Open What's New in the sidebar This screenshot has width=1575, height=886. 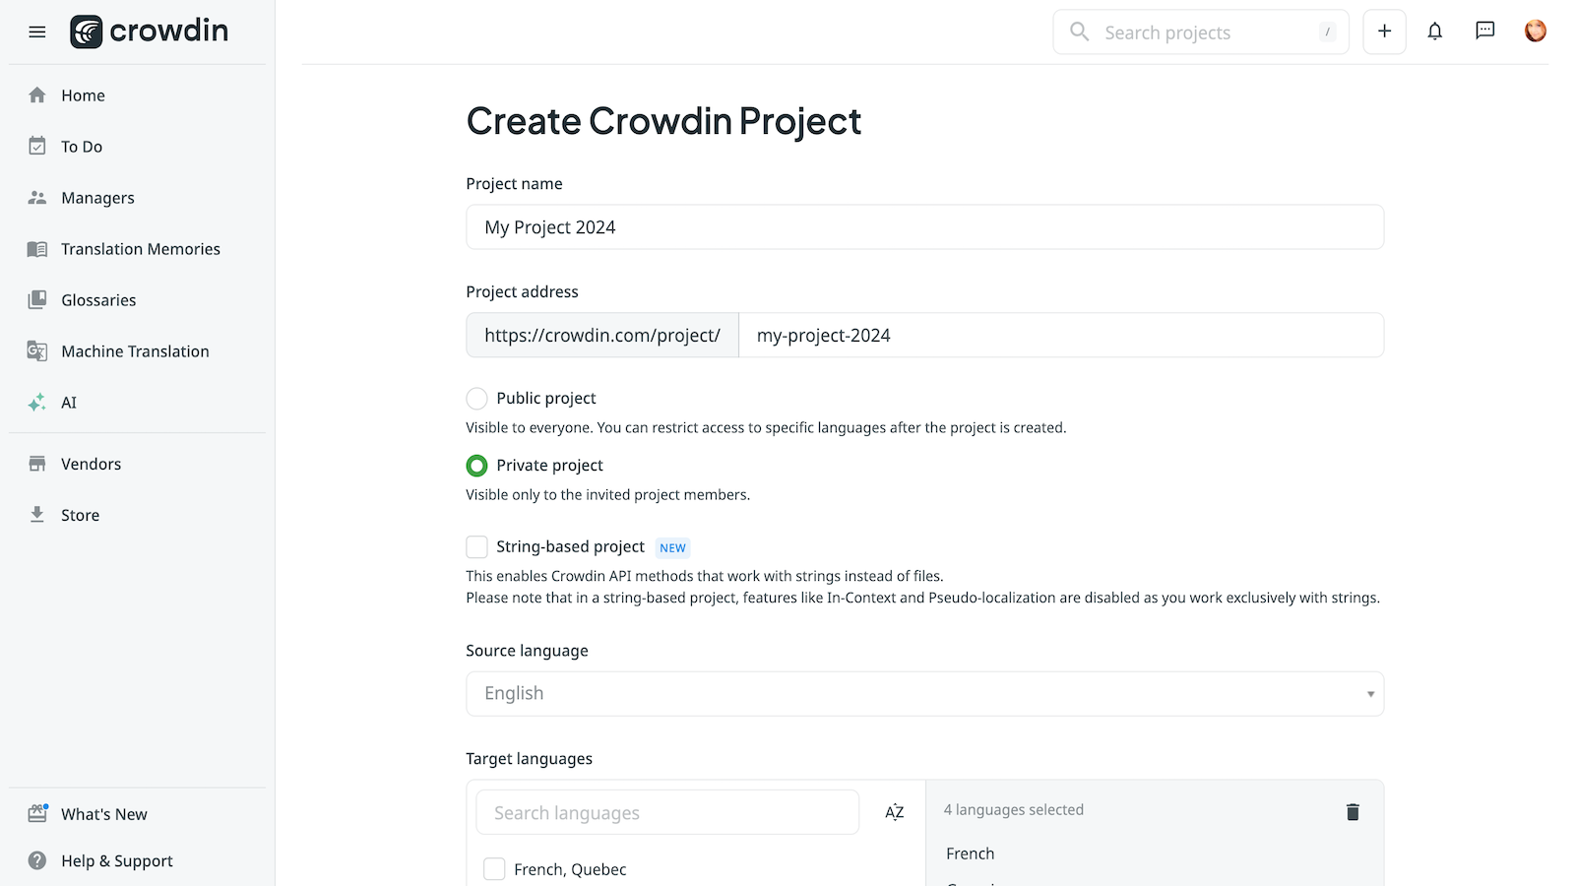click(103, 814)
